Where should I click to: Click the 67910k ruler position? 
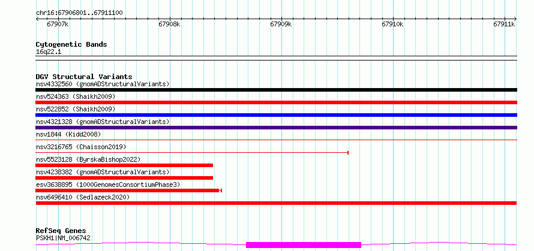tap(392, 24)
